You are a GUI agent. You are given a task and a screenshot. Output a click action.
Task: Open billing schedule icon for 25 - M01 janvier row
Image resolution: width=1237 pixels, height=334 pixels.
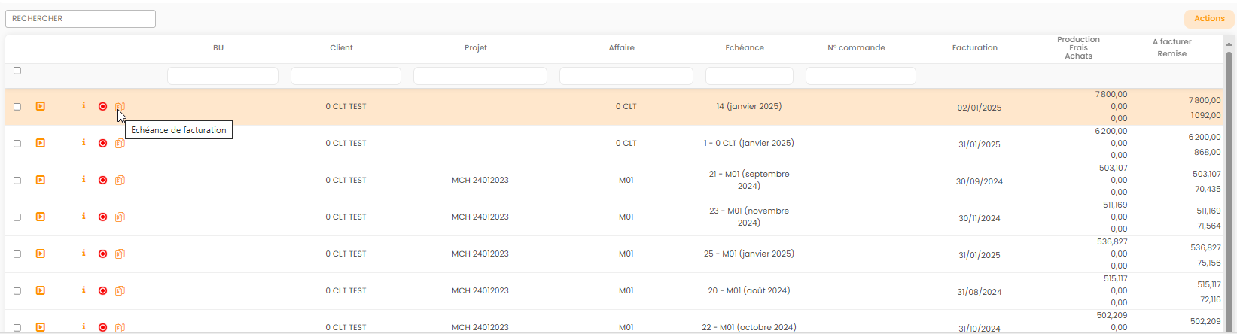(x=120, y=254)
